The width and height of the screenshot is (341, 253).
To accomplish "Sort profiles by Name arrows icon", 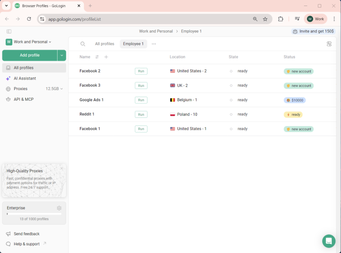I will 97,57.
